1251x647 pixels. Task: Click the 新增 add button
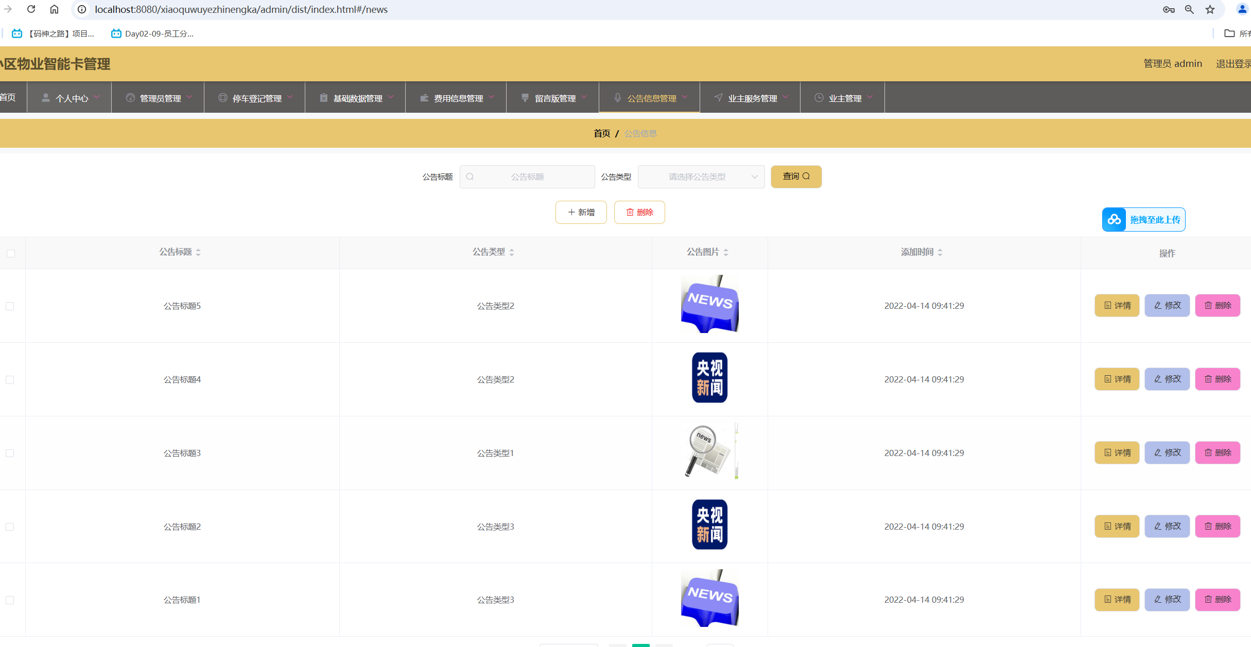coord(581,212)
